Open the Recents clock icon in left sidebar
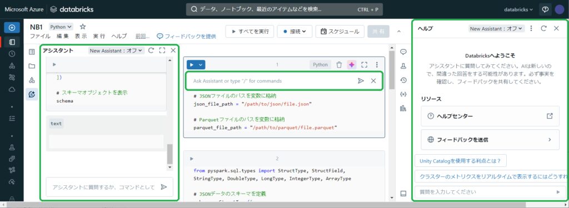 (x=12, y=54)
